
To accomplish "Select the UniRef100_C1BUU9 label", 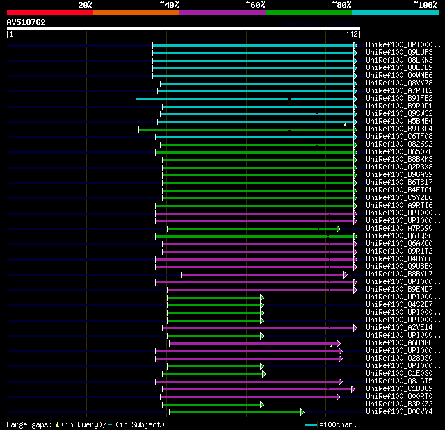I will [399, 389].
